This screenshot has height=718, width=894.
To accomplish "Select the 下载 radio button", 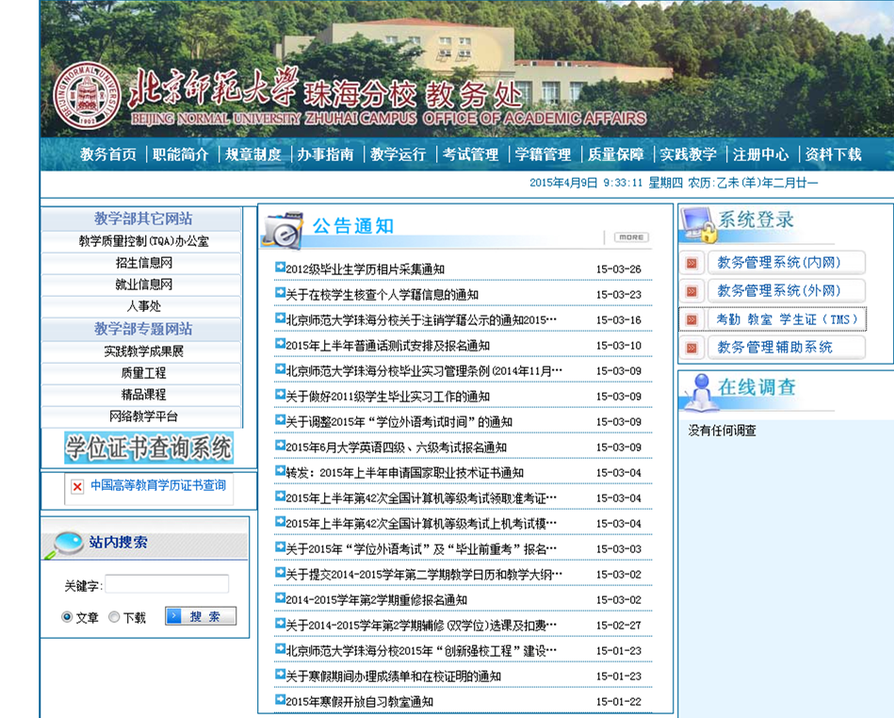I will (x=114, y=616).
